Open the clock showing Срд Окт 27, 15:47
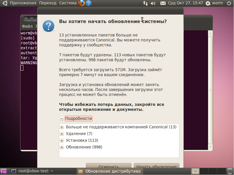The height and width of the screenshot is (175, 234). pos(185,3)
